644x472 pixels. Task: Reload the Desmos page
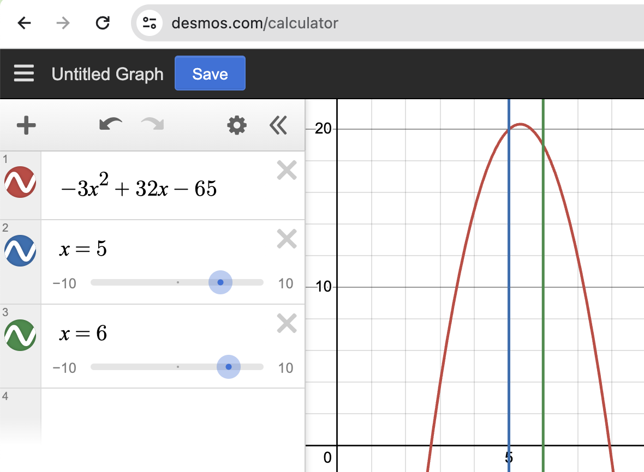pyautogui.click(x=102, y=23)
